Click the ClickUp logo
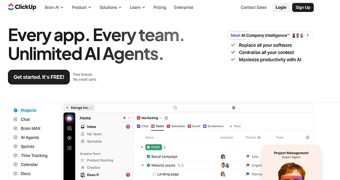This screenshot has height=180, width=340. [22, 7]
